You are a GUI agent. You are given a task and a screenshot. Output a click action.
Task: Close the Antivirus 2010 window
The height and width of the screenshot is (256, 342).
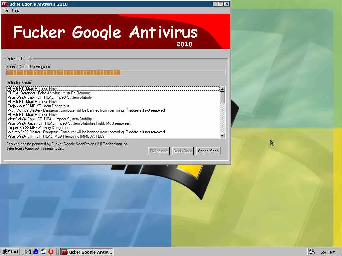click(x=227, y=4)
